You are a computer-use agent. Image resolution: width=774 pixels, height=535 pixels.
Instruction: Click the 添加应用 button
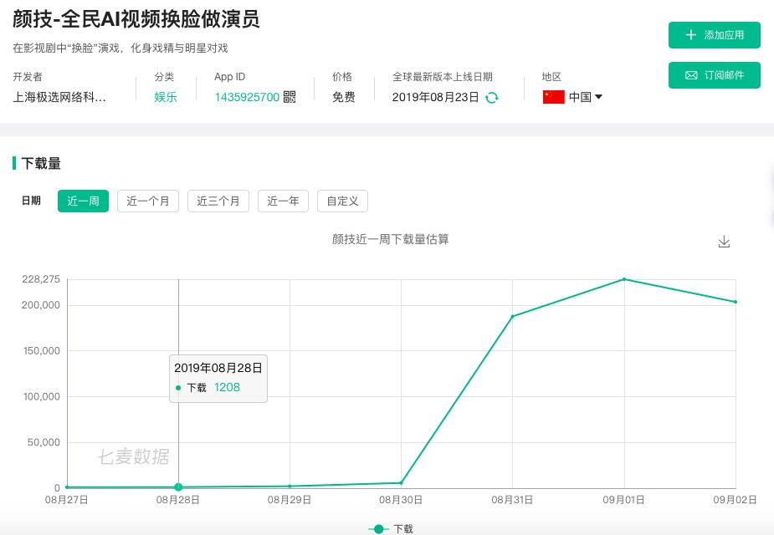point(714,35)
